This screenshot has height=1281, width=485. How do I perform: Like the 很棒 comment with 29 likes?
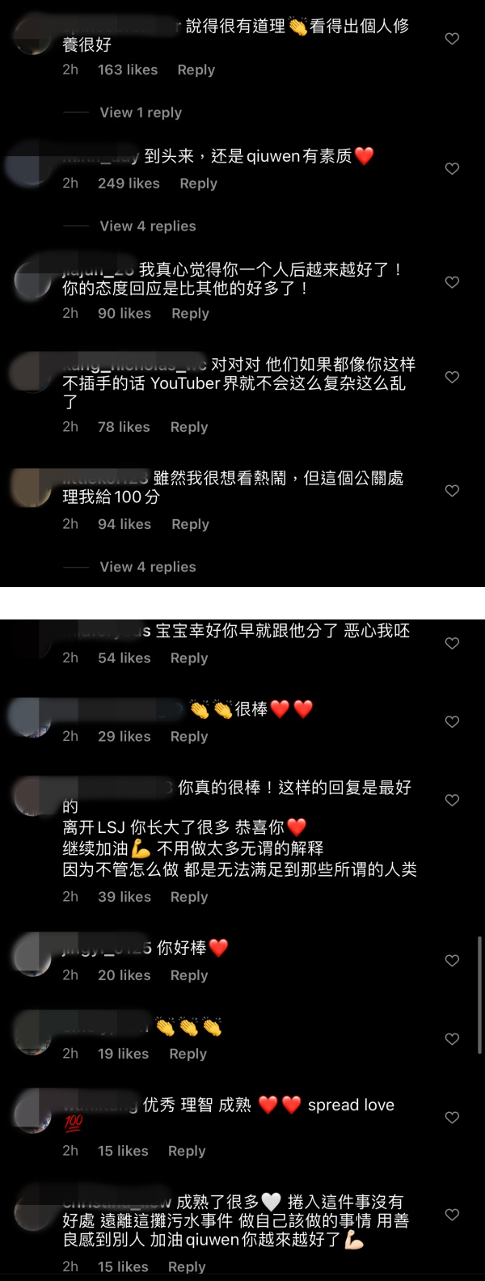click(x=453, y=722)
